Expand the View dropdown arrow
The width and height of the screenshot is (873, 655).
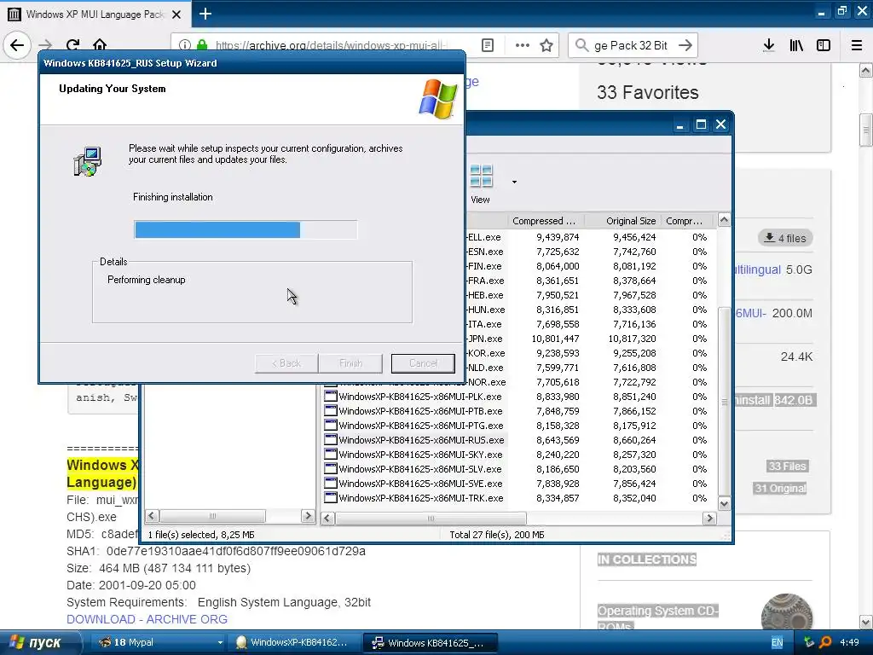click(514, 183)
